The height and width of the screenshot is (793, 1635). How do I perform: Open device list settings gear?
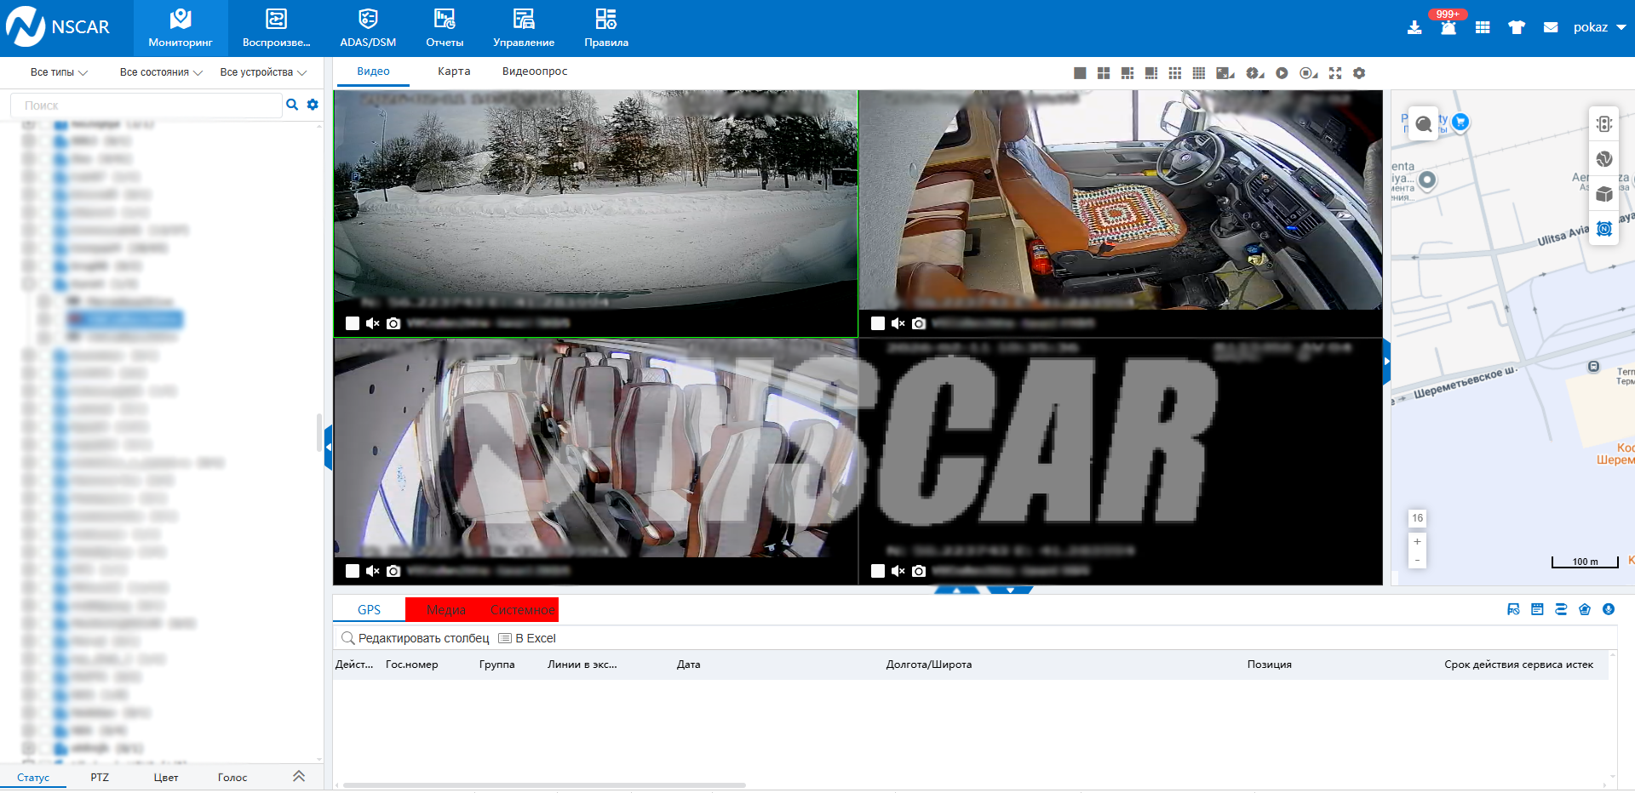[x=313, y=105]
